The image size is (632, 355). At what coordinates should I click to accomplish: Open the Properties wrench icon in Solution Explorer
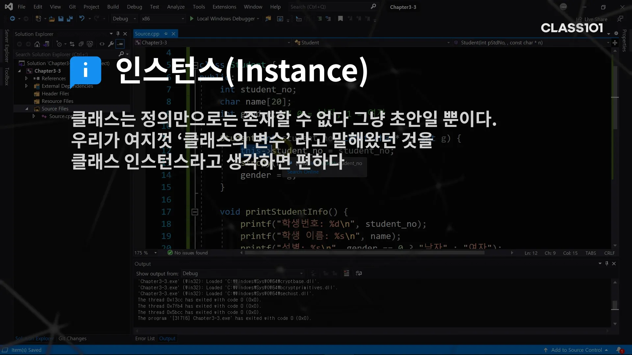tap(111, 44)
